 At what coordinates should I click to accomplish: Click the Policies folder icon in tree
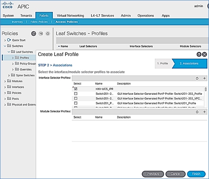pos(9,92)
